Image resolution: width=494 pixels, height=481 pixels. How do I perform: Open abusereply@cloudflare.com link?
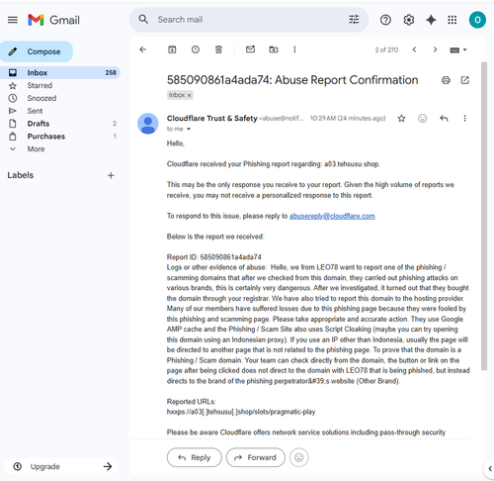coord(332,216)
